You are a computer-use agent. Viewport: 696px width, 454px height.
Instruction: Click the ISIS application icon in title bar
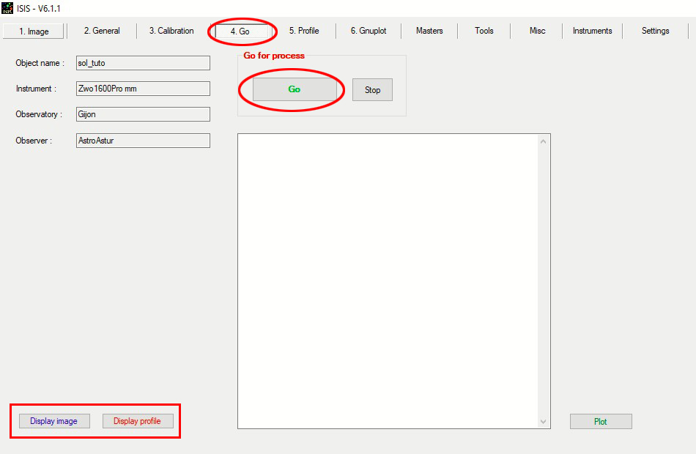click(x=7, y=8)
